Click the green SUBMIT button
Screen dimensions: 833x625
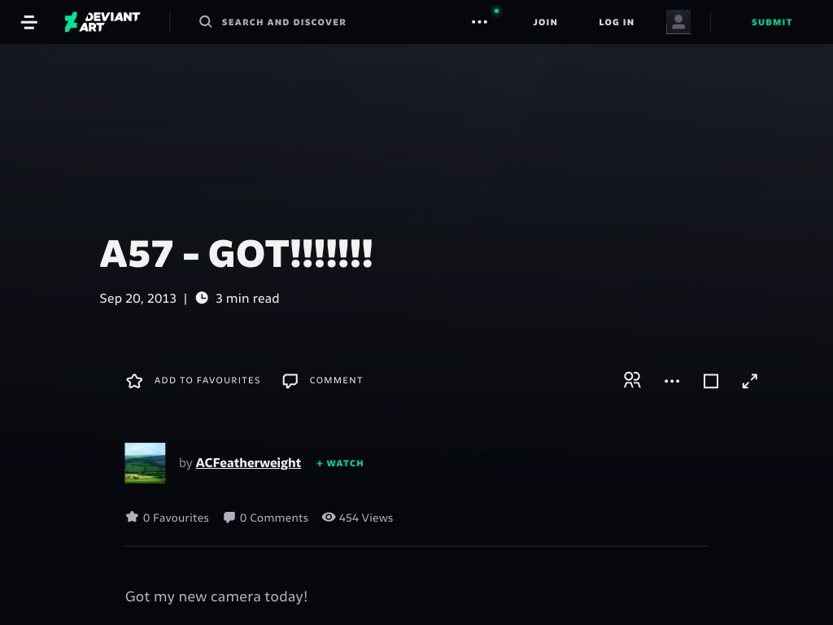(772, 22)
